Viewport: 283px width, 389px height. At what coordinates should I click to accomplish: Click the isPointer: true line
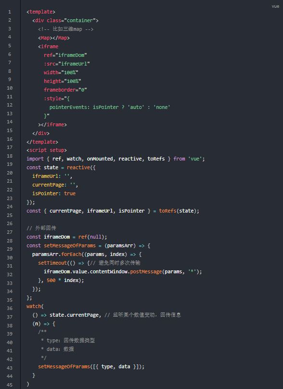(54, 193)
